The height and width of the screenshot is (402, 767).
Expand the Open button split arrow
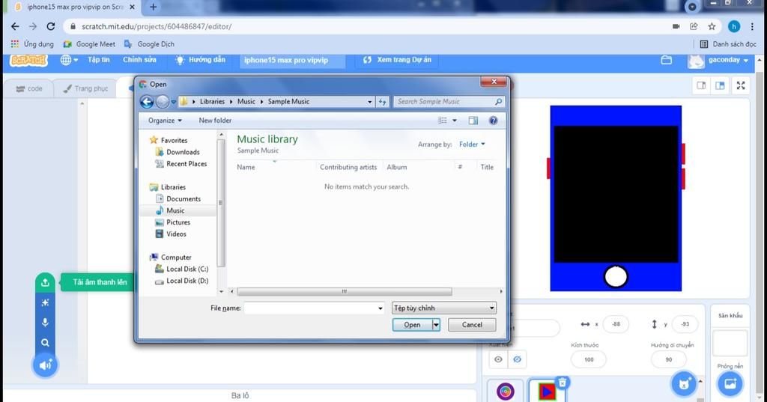(436, 325)
